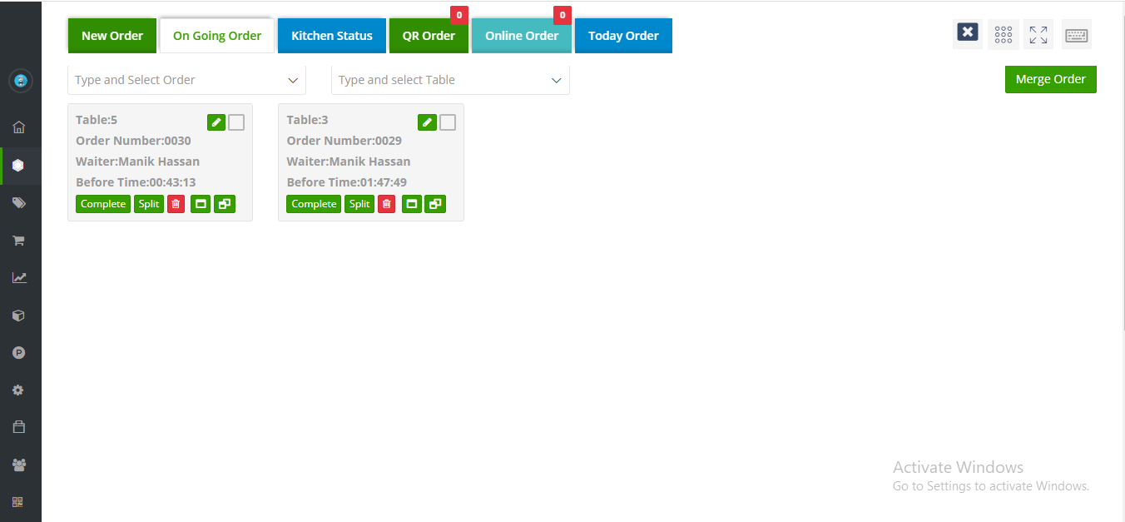Click Complete on order 0030
The width and height of the screenshot is (1125, 522).
point(103,204)
